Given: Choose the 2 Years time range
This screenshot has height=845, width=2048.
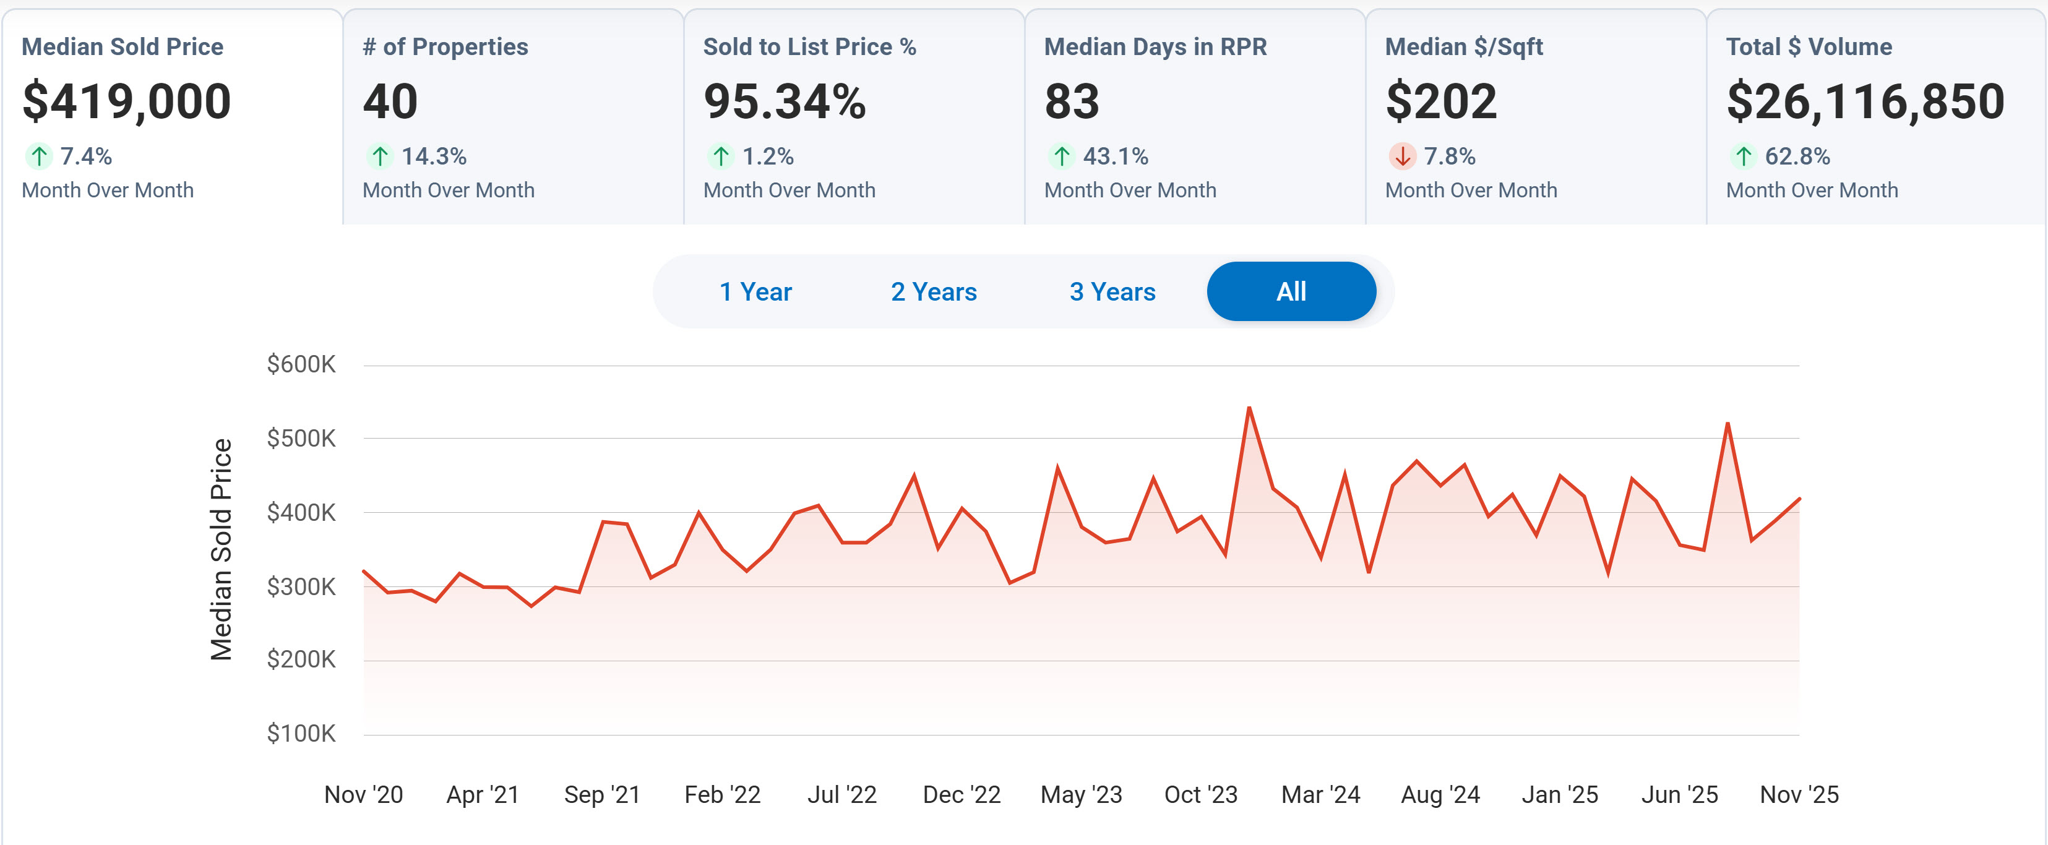Looking at the screenshot, I should (x=934, y=292).
